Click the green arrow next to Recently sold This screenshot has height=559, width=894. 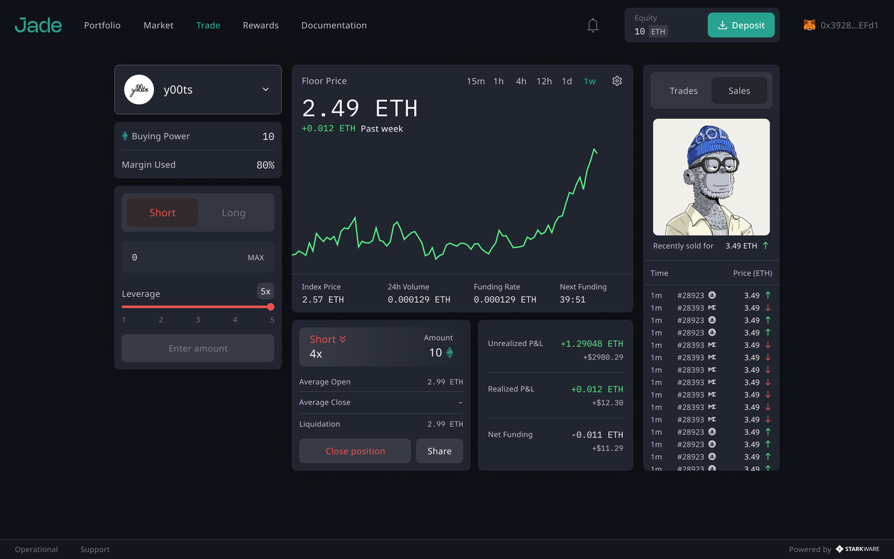(765, 246)
